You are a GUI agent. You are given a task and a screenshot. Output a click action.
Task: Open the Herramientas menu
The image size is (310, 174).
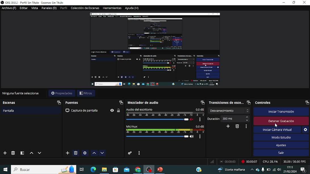coord(112,8)
